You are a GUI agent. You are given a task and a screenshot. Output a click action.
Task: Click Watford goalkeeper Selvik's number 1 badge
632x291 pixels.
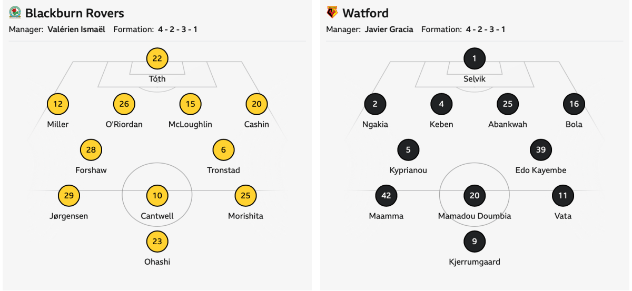click(x=475, y=58)
